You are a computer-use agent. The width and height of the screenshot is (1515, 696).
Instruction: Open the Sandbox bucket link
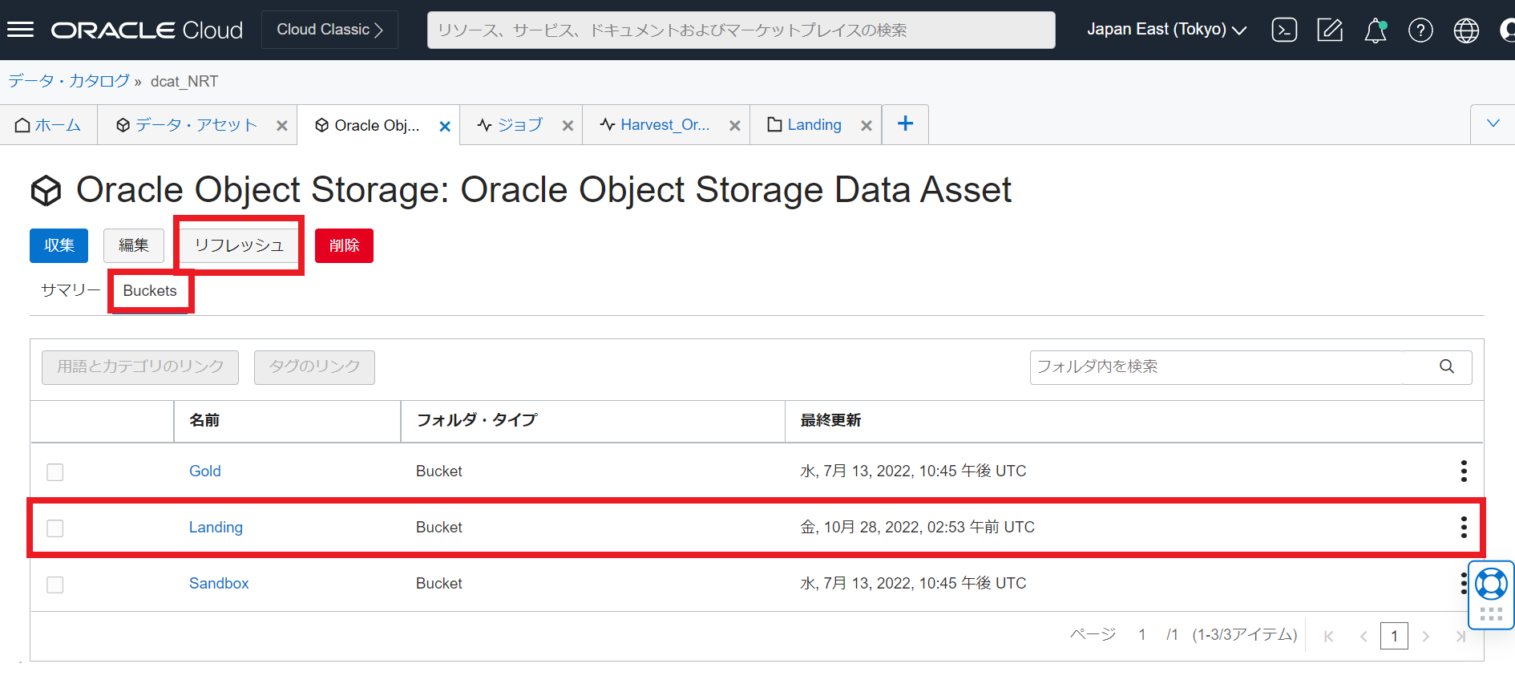point(219,583)
